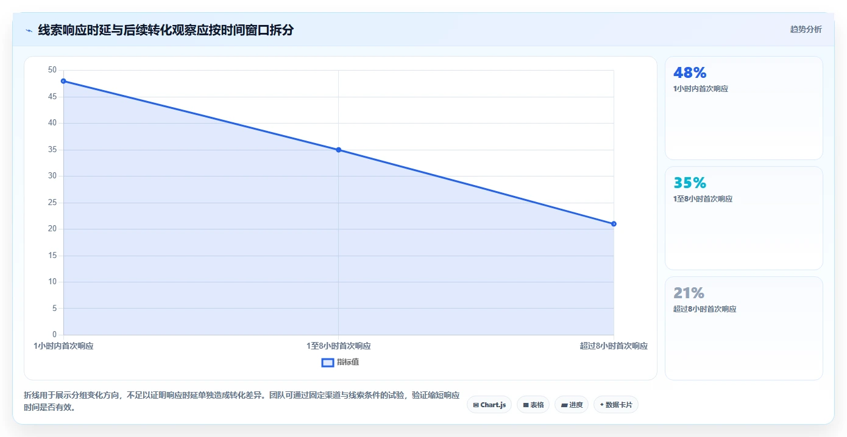Click the Chart.js tag
The width and height of the screenshot is (847, 437).
pyautogui.click(x=489, y=405)
